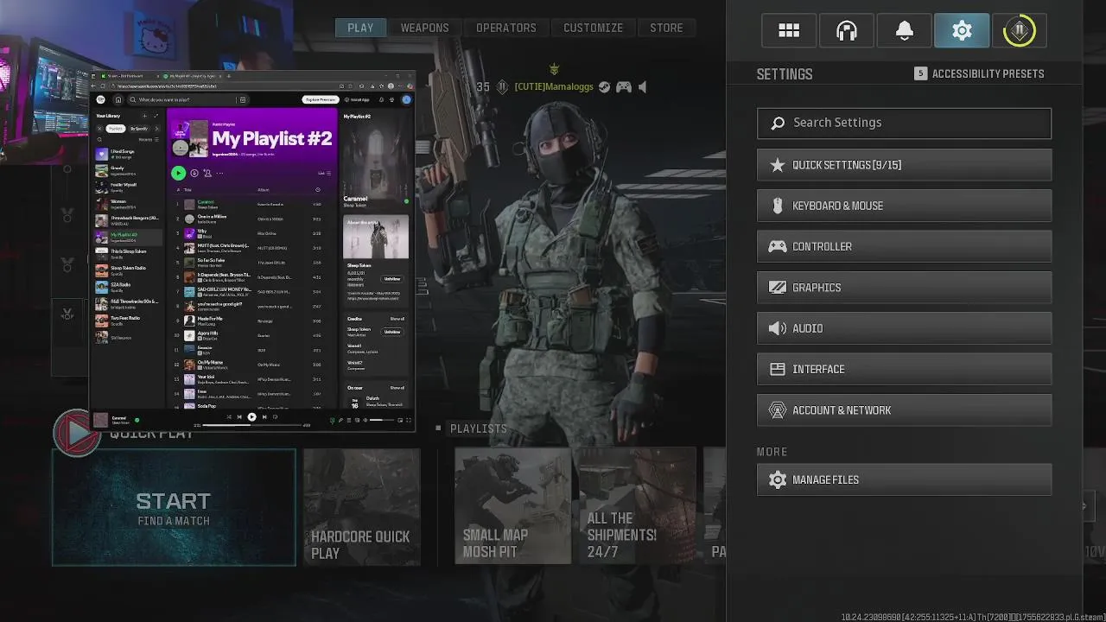Click previous track in Spotify player
This screenshot has height=622, width=1106.
[x=239, y=416]
